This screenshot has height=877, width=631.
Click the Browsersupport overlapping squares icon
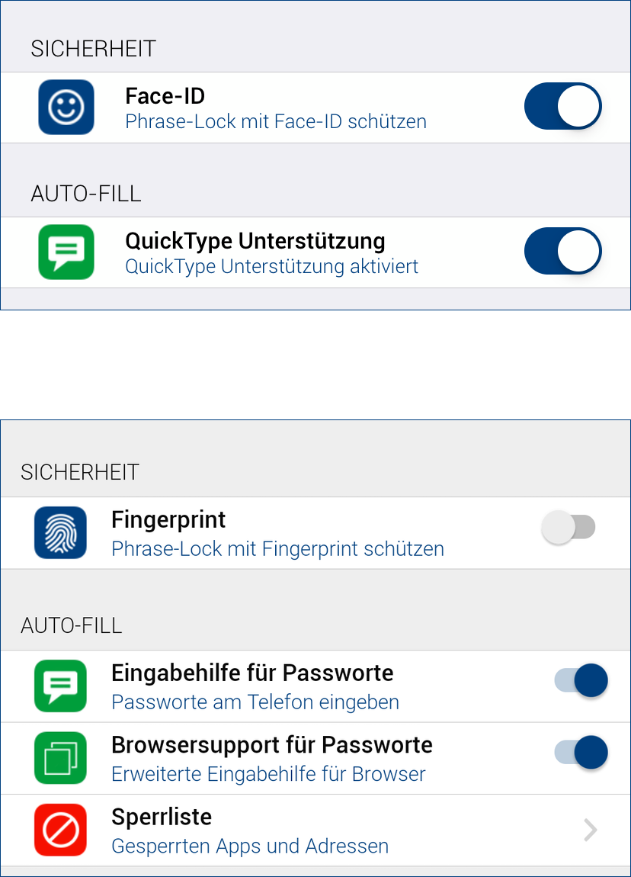(x=60, y=758)
